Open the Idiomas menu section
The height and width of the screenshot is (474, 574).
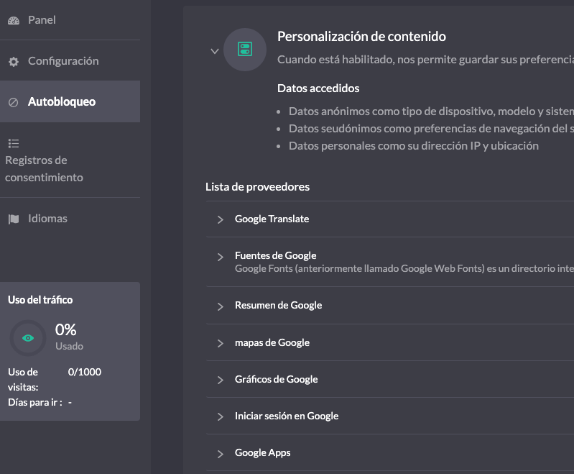point(70,219)
